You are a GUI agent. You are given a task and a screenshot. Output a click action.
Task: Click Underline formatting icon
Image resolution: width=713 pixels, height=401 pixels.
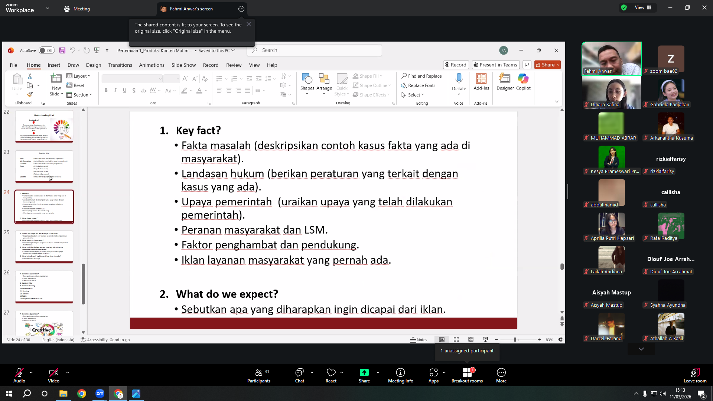[124, 90]
